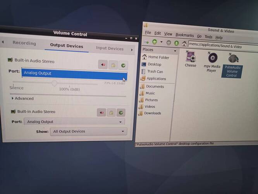
Task: Open the Pictures bookmark
Action: click(148, 100)
